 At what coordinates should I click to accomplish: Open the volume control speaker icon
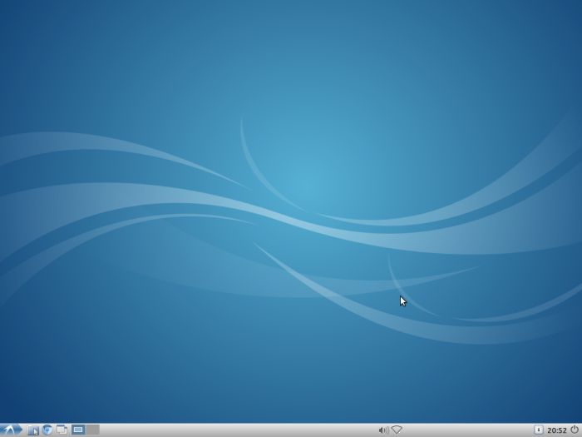pyautogui.click(x=383, y=430)
